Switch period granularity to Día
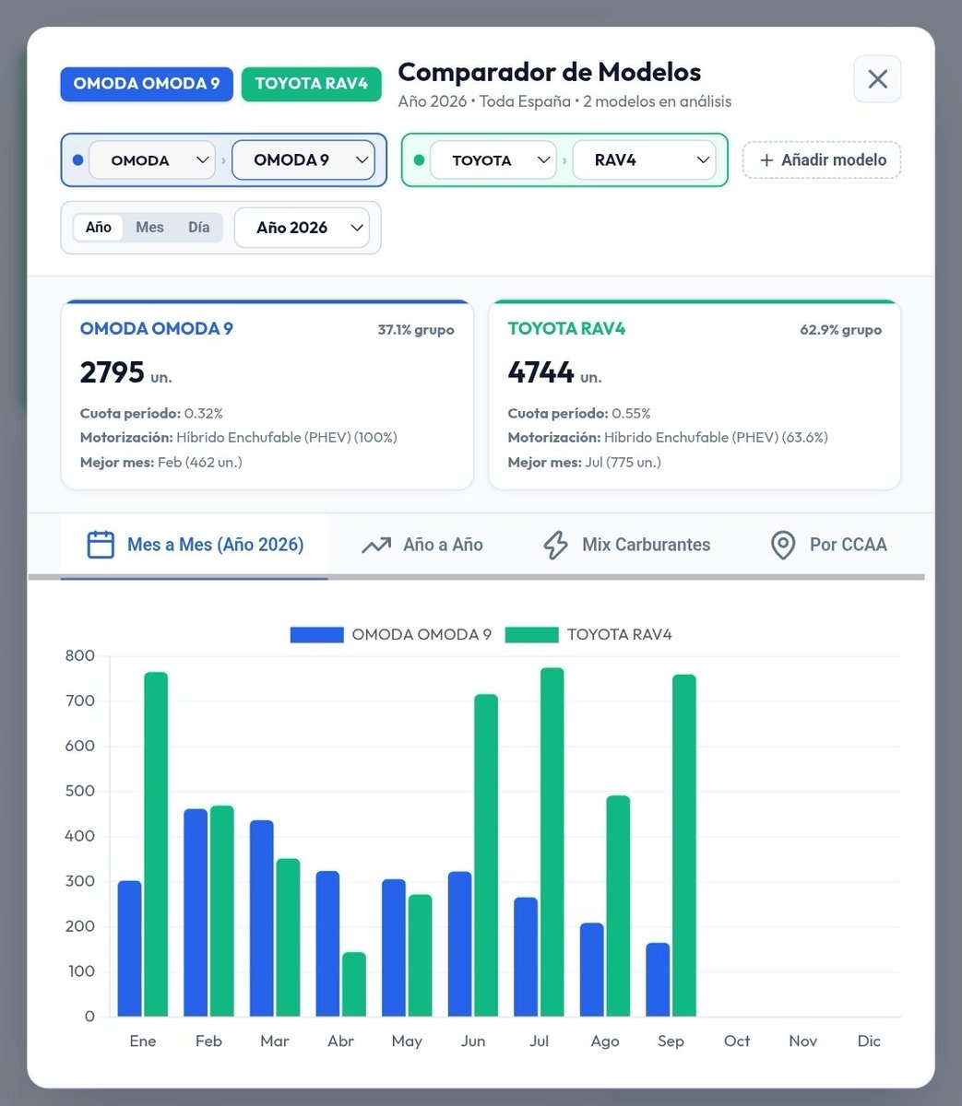 [x=198, y=228]
